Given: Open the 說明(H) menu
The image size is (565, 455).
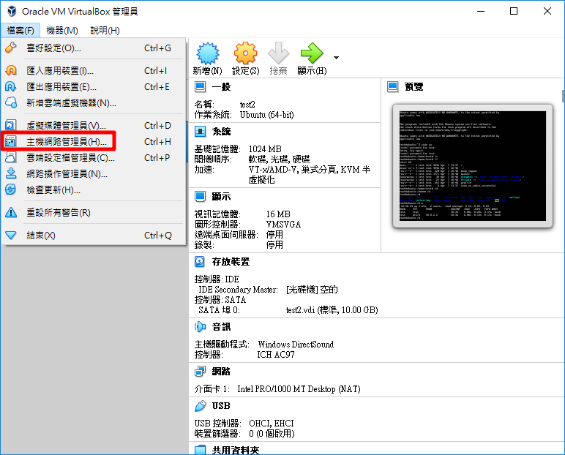Looking at the screenshot, I should [105, 30].
